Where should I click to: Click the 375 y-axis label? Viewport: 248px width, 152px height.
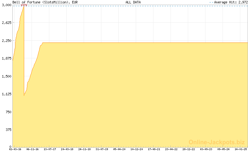point(8,130)
